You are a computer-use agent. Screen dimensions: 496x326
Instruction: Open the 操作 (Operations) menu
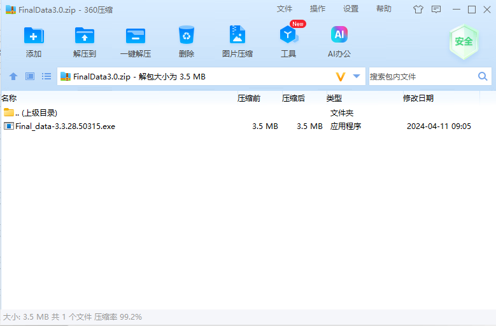tap(318, 9)
